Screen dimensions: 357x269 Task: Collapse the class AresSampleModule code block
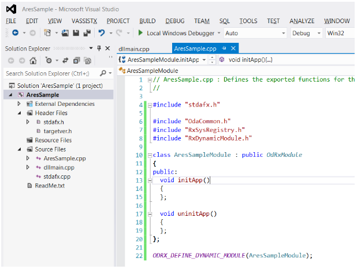tap(150, 156)
